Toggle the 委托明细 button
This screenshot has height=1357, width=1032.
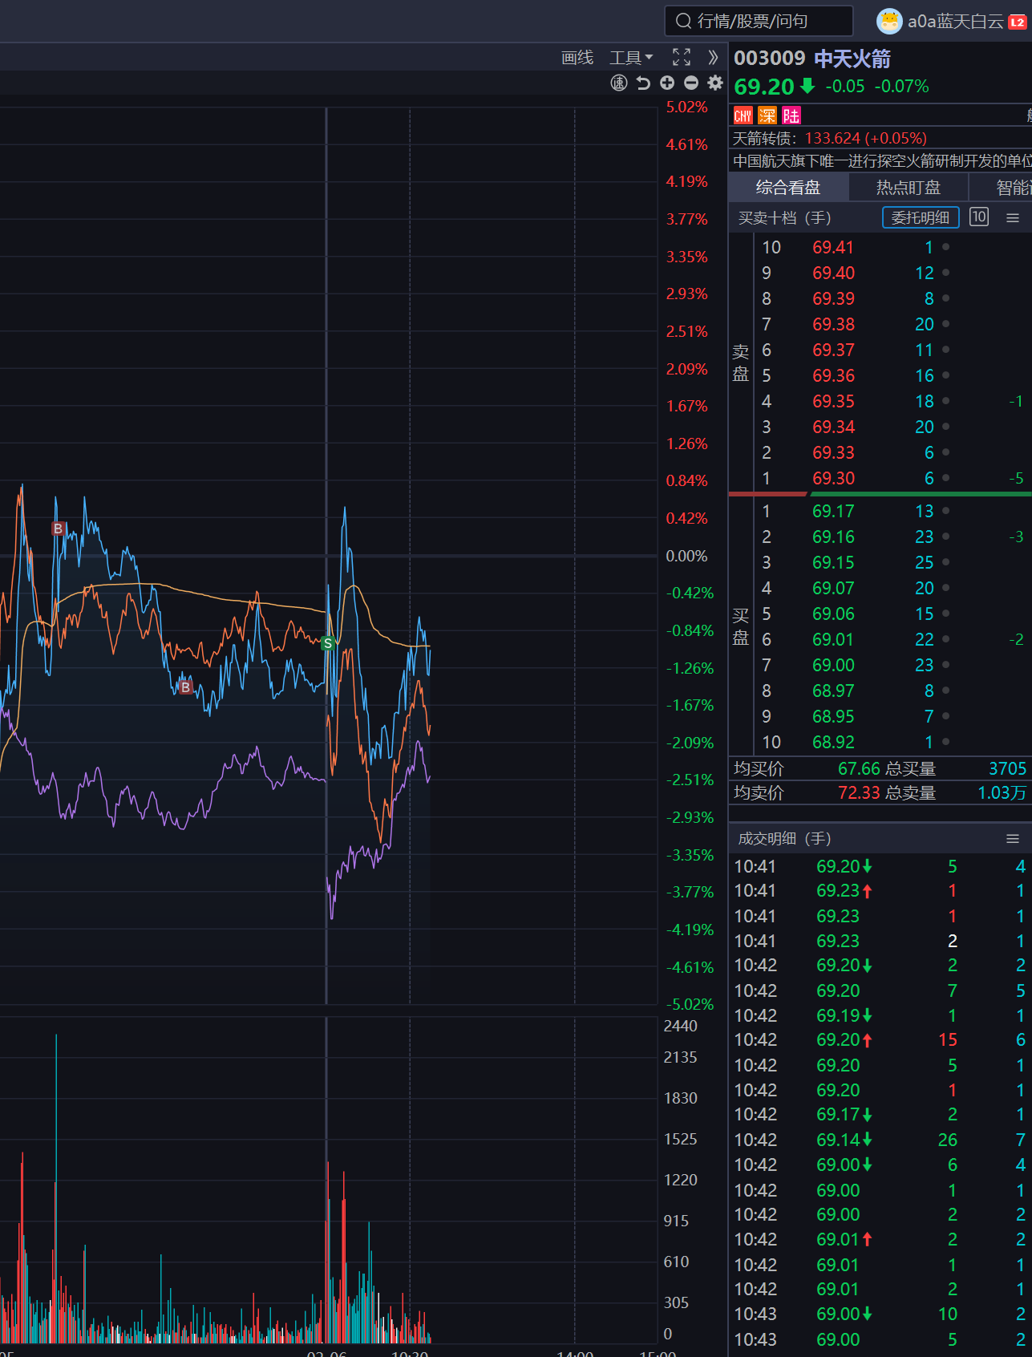[x=920, y=217]
